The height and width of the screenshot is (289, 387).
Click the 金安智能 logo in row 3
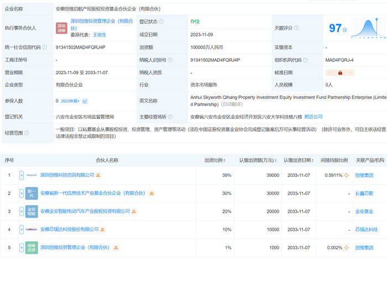[x=32, y=211]
